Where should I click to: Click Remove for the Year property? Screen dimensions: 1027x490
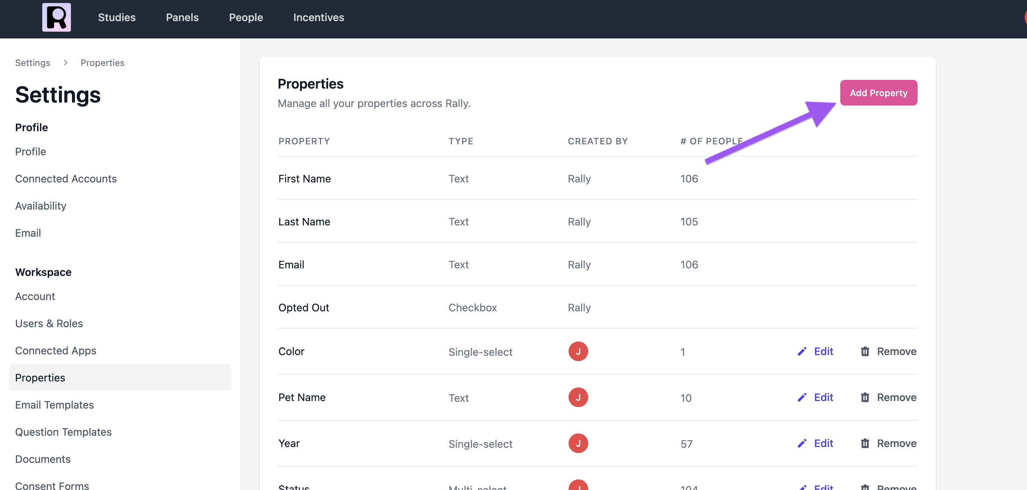tap(896, 443)
